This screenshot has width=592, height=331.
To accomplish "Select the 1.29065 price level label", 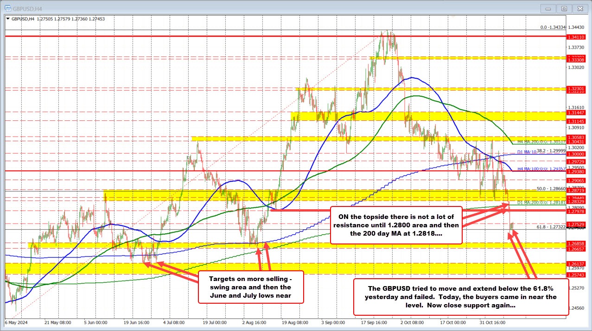I will [x=576, y=180].
